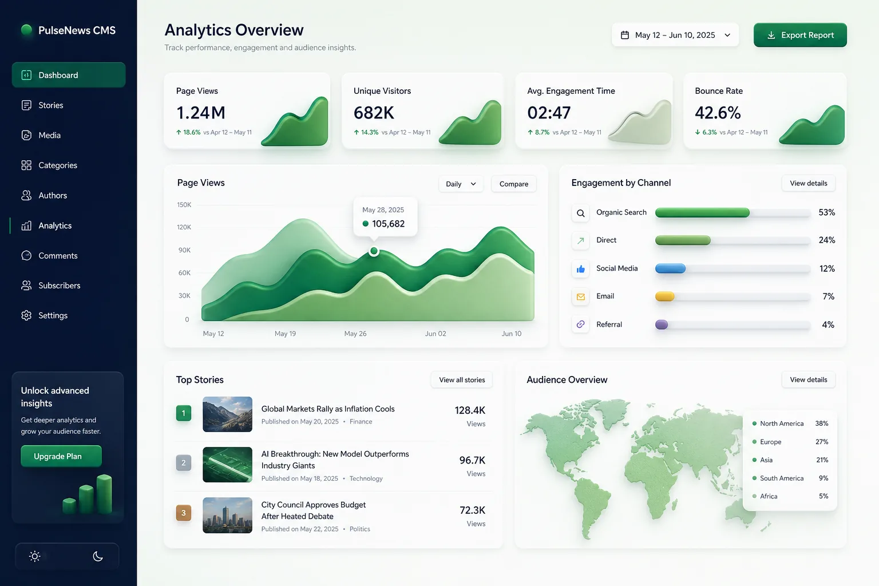Click the Direct channel arrow icon
879x586 pixels.
580,240
